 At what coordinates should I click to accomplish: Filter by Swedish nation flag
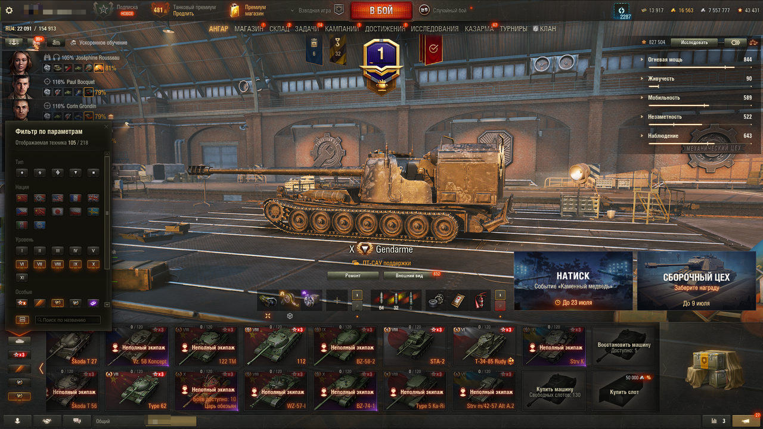tap(94, 212)
